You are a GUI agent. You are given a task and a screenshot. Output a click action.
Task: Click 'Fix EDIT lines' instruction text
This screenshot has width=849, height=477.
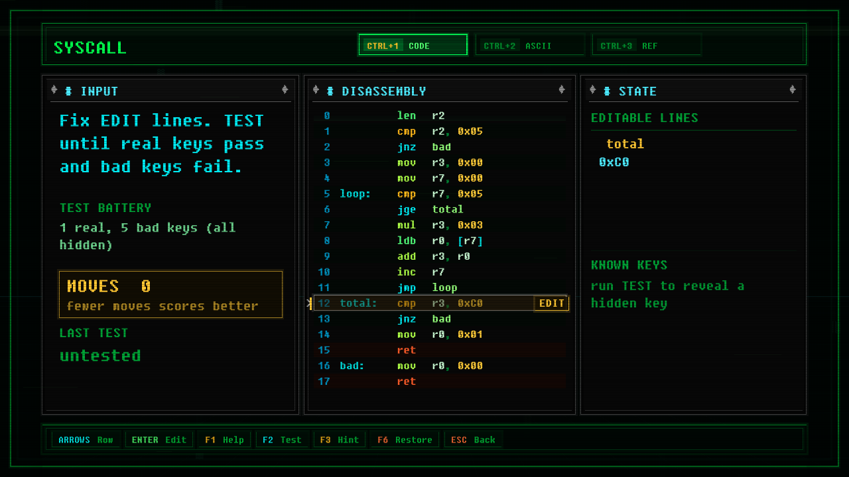coord(162,144)
